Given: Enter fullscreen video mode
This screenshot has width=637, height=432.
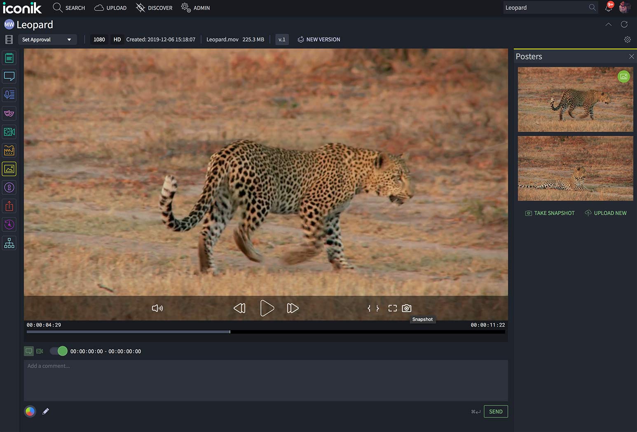Looking at the screenshot, I should tap(392, 308).
